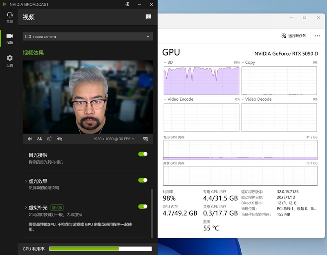This screenshot has height=255, width=327.
Task: Expand the 虚光效果 section chevron
Action: click(26, 181)
